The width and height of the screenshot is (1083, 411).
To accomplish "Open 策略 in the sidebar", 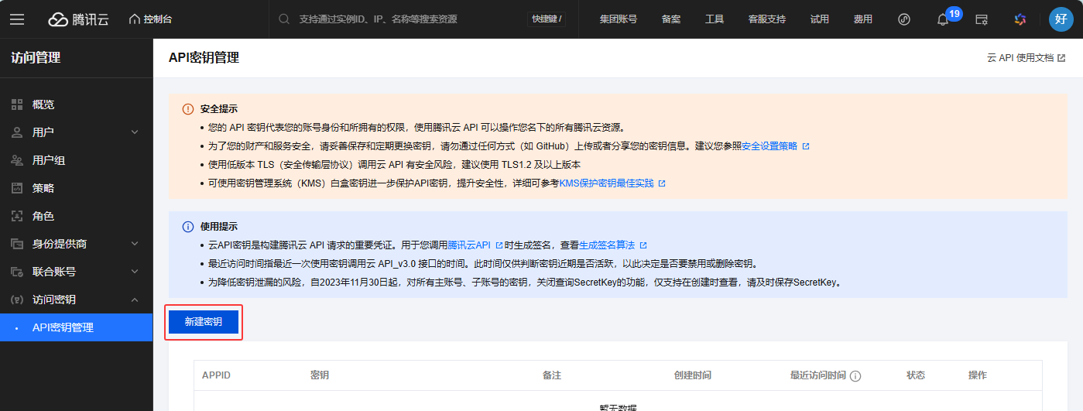I will [43, 188].
